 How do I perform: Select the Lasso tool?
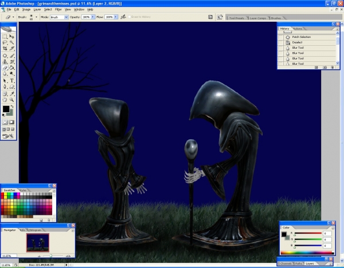coord(5,42)
